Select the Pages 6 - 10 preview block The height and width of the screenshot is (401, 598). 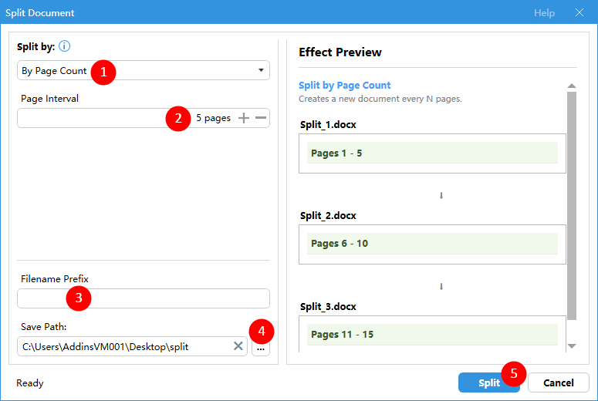pyautogui.click(x=432, y=243)
